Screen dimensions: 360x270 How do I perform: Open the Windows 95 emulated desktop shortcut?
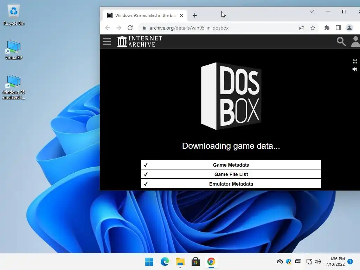coord(14,87)
